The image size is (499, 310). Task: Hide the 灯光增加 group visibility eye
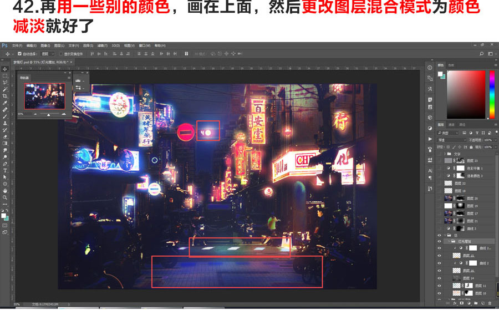pyautogui.click(x=440, y=242)
